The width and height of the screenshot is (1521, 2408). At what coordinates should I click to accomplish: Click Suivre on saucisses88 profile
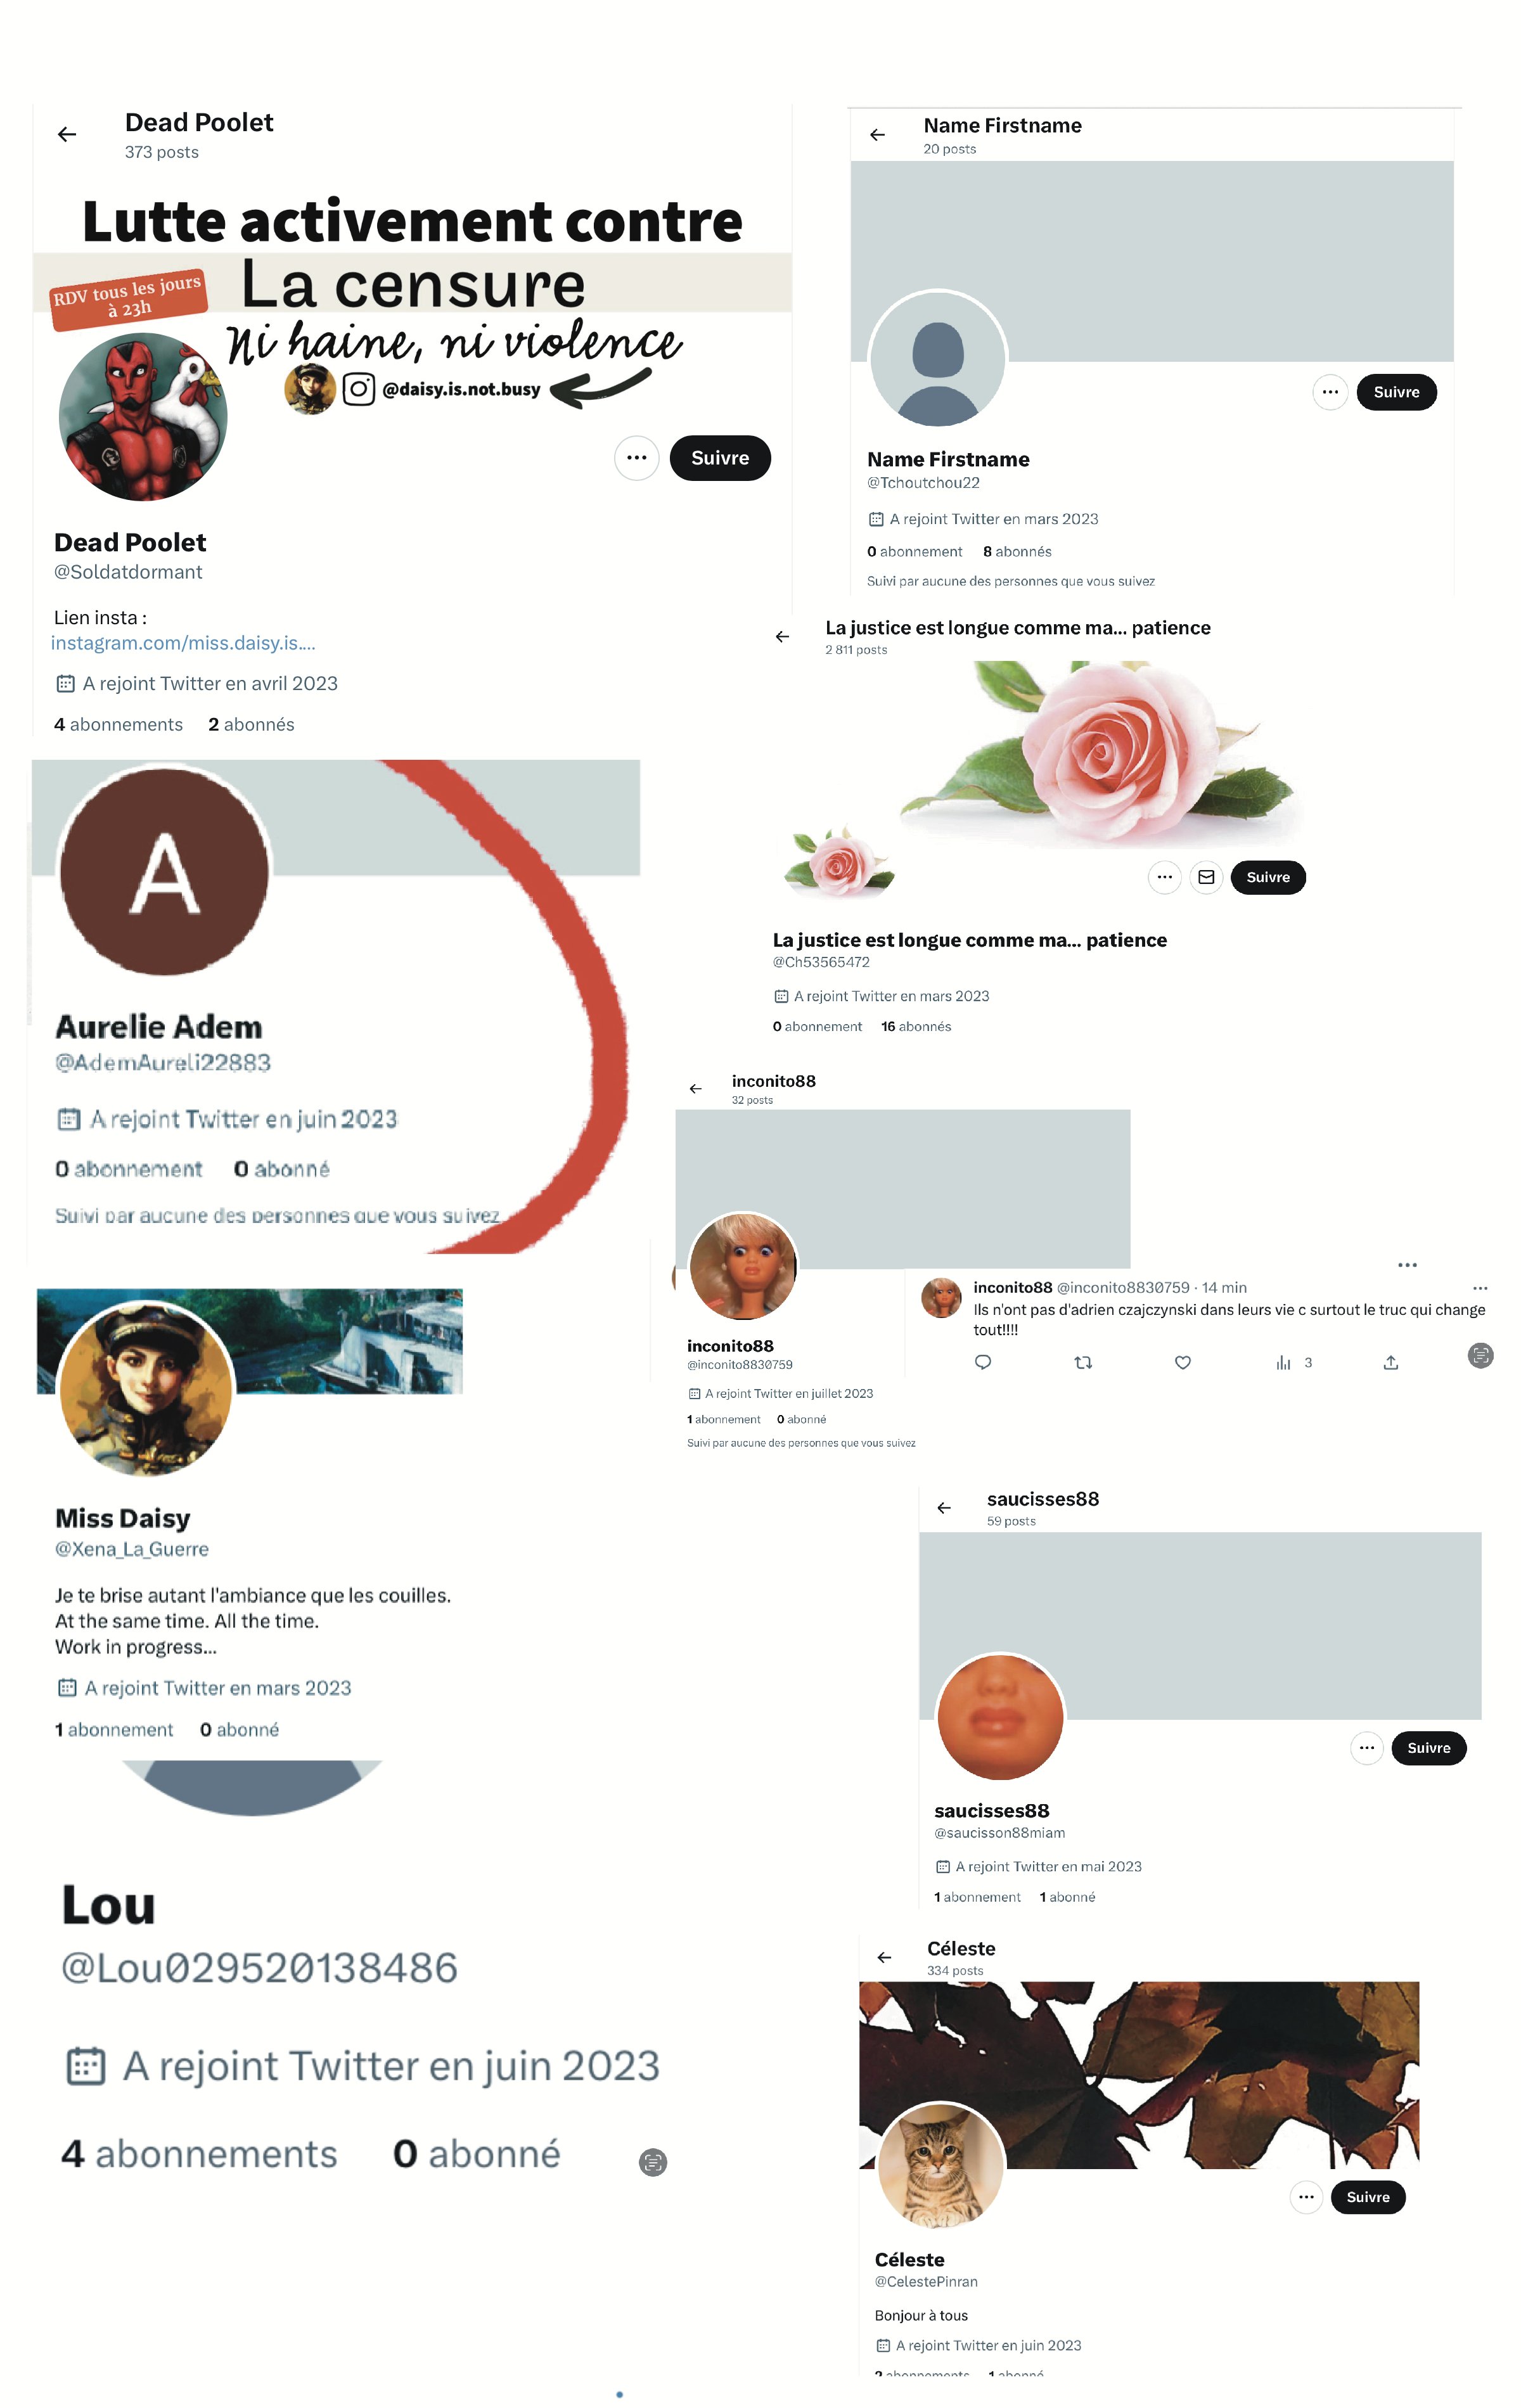(x=1429, y=1748)
